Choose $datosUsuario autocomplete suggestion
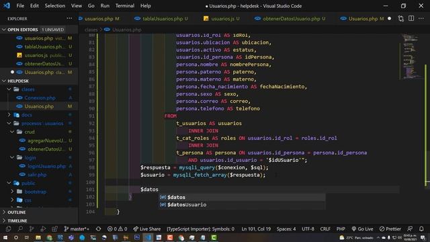 [242, 204]
